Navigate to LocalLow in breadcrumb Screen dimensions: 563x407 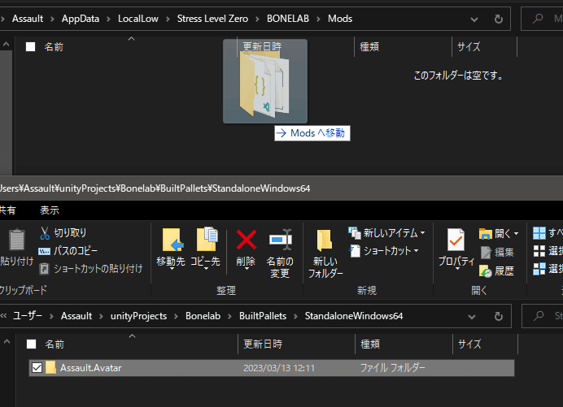138,19
